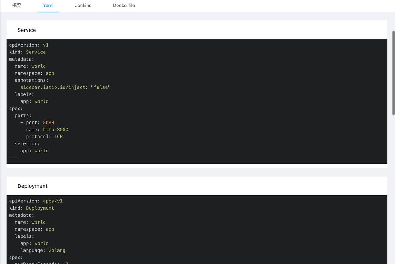
Task: Click "name: world" in the Service YAML
Action: (30, 66)
